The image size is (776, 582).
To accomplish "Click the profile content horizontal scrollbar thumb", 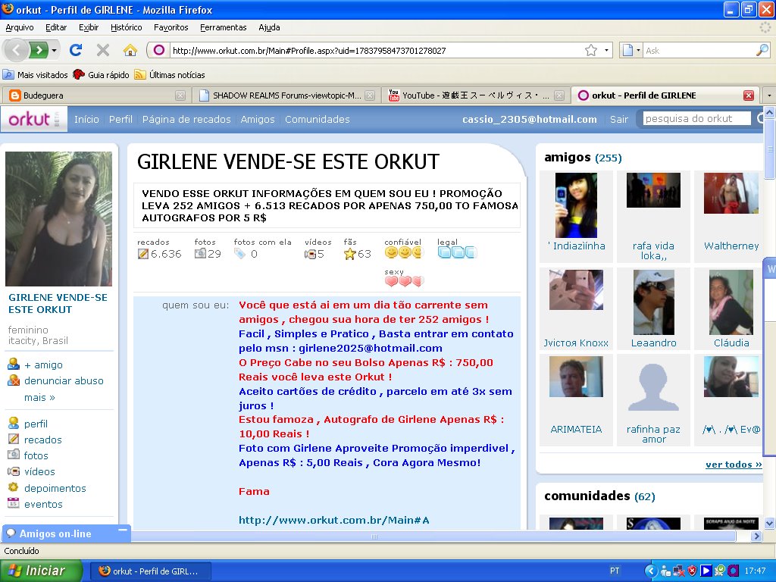I will coord(374,536).
